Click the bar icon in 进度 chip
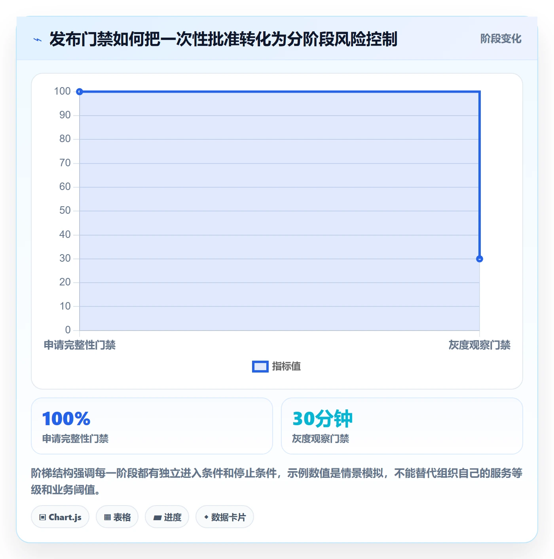This screenshot has width=554, height=559. tap(157, 517)
